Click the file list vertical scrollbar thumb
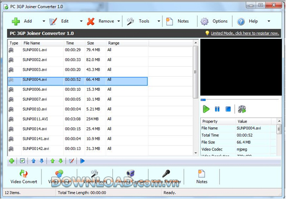This screenshot has height=199, width=286. 195,72
